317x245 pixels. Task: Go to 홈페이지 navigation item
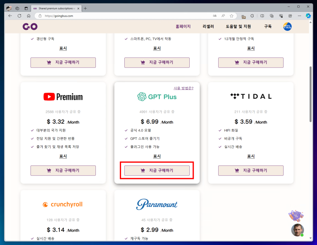183,27
